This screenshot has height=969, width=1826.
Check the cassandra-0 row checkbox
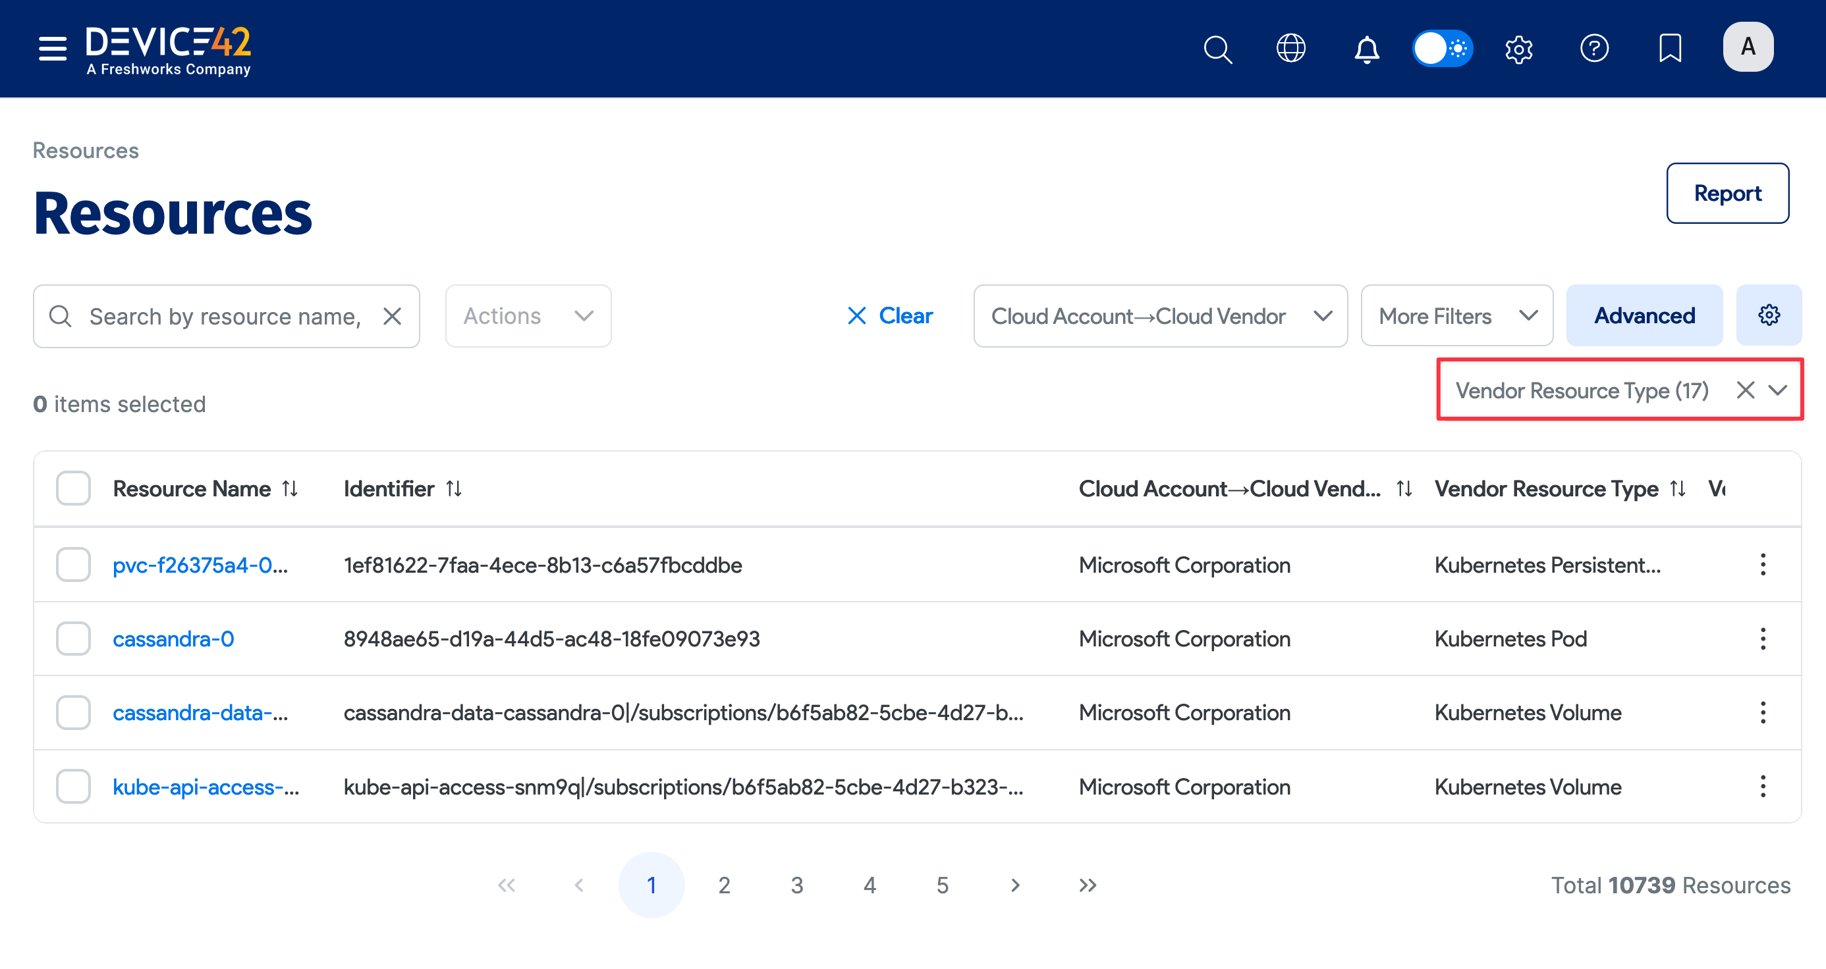click(x=73, y=639)
